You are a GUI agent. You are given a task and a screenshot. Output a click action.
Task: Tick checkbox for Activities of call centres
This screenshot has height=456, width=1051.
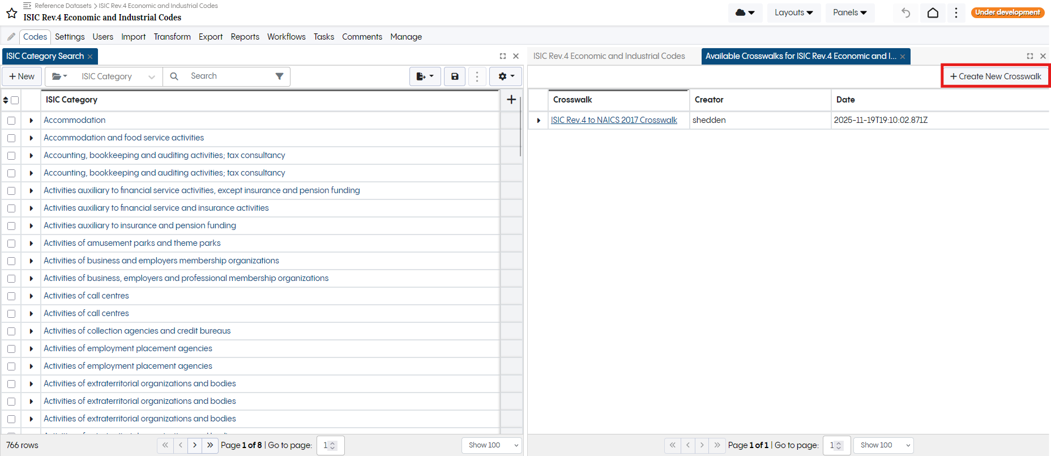(11, 296)
